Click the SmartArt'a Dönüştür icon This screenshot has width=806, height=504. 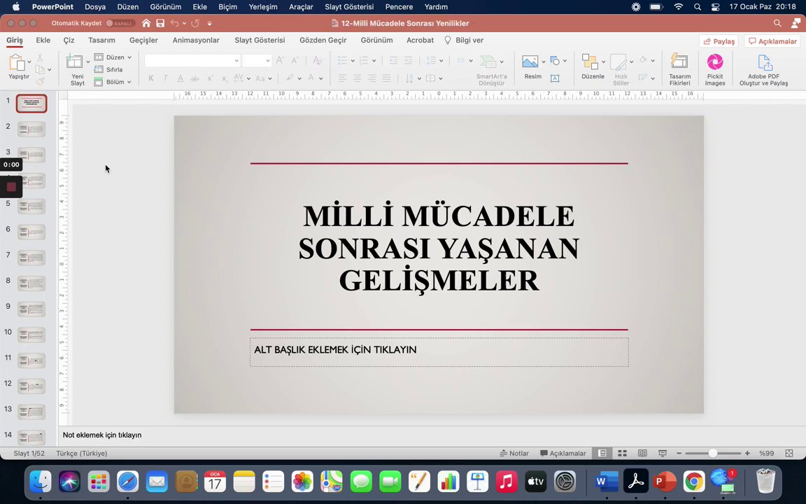(x=488, y=62)
